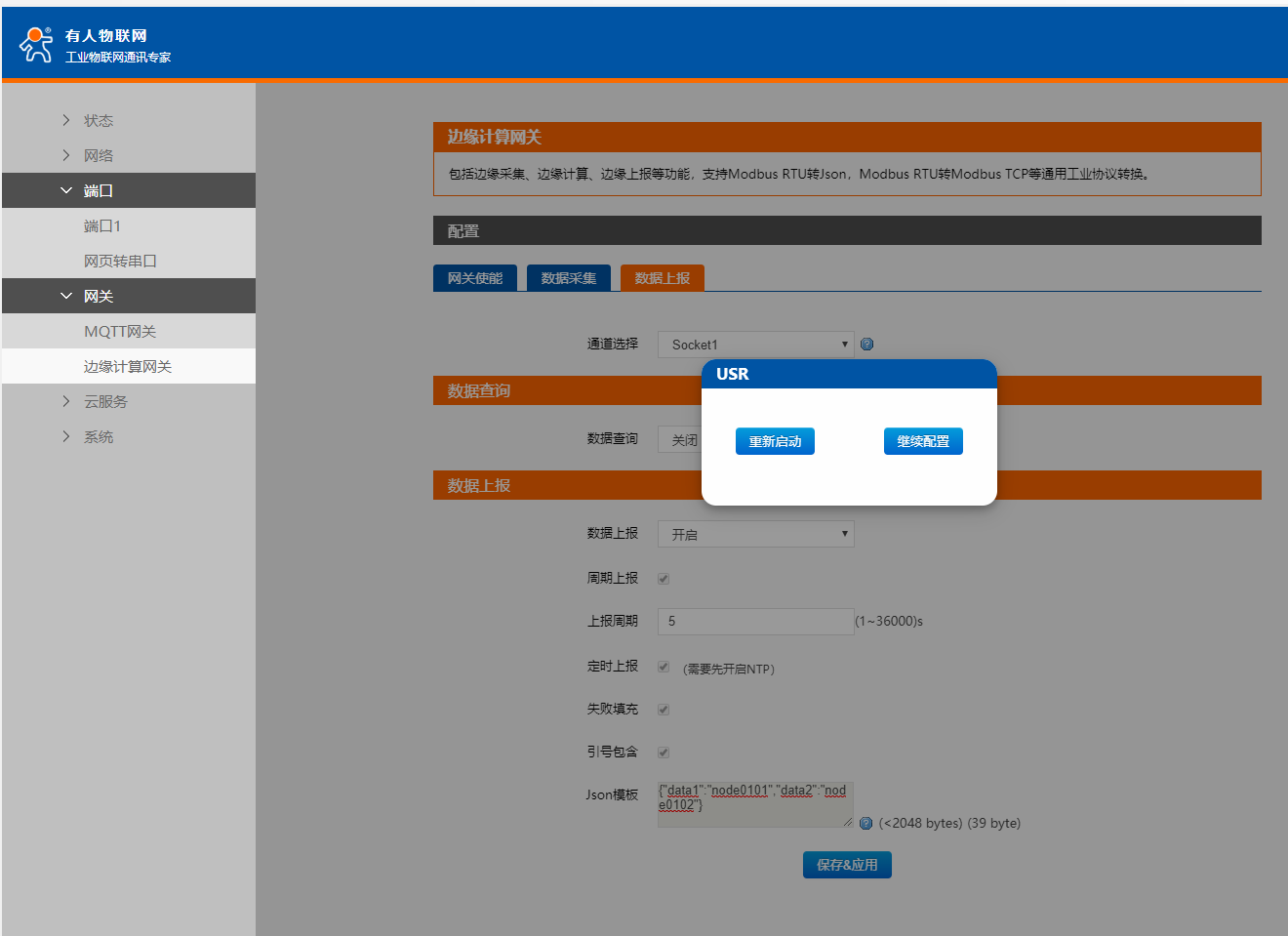Expand the 状态 sidebar menu
The height and width of the screenshot is (936, 1288).
98,120
